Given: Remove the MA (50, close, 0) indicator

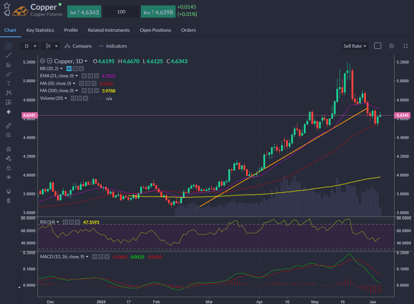Looking at the screenshot, I should pos(94,83).
